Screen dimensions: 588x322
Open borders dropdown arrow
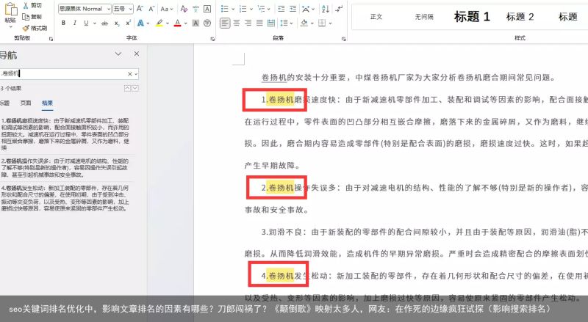330,23
